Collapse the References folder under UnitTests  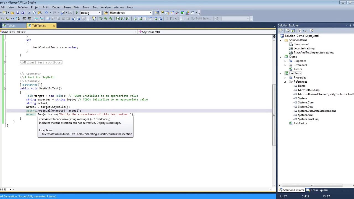pos(285,82)
